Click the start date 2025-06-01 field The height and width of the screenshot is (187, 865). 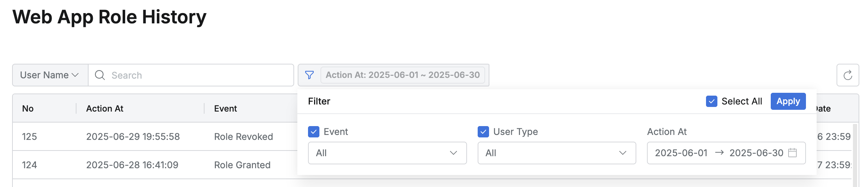pyautogui.click(x=681, y=153)
